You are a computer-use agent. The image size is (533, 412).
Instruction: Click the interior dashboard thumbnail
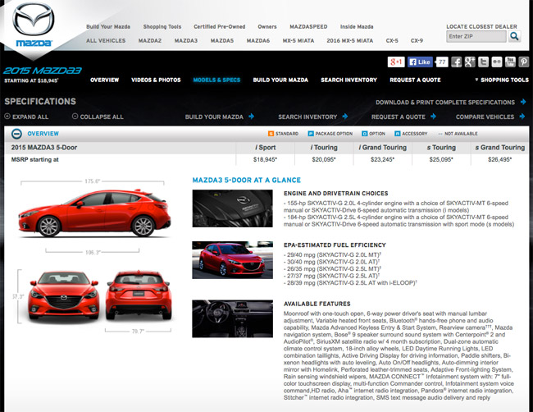click(x=233, y=318)
